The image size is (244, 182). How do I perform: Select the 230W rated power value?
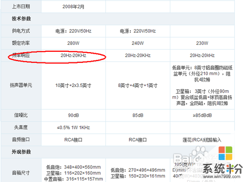click(x=202, y=43)
